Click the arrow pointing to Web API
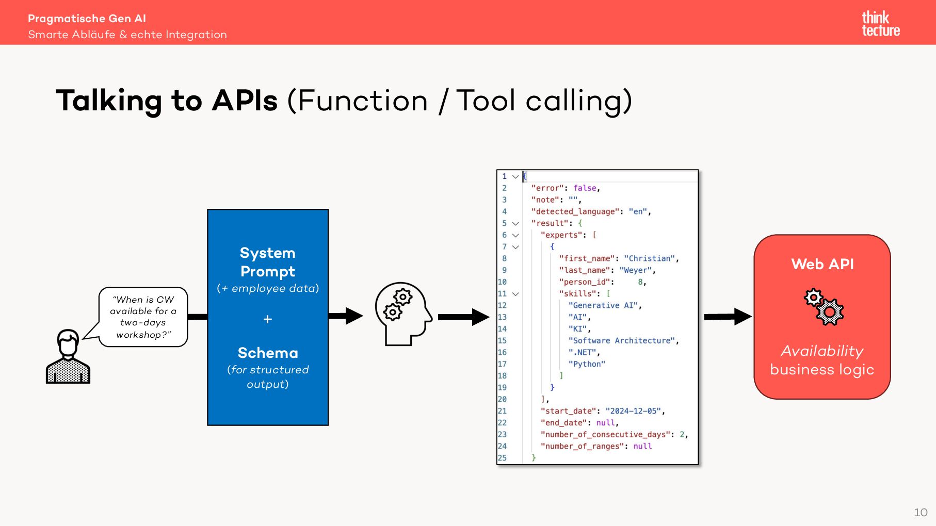This screenshot has width=936, height=526. pyautogui.click(x=728, y=316)
